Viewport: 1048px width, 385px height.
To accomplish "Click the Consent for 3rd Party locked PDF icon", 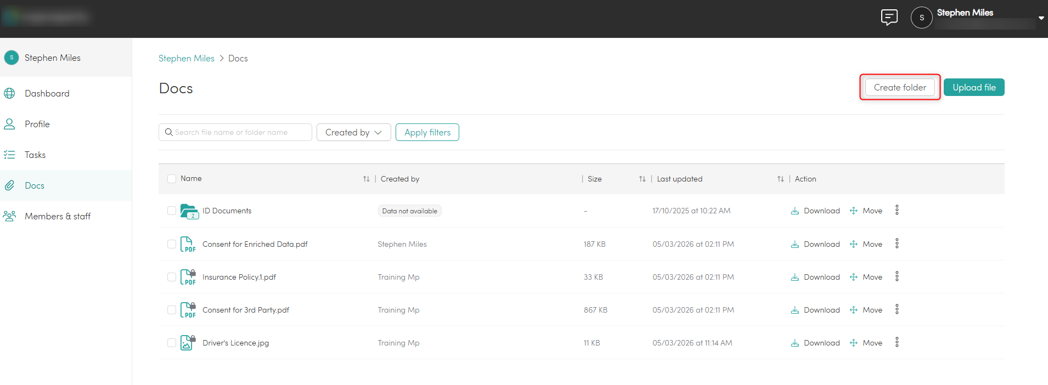I will [x=188, y=310].
